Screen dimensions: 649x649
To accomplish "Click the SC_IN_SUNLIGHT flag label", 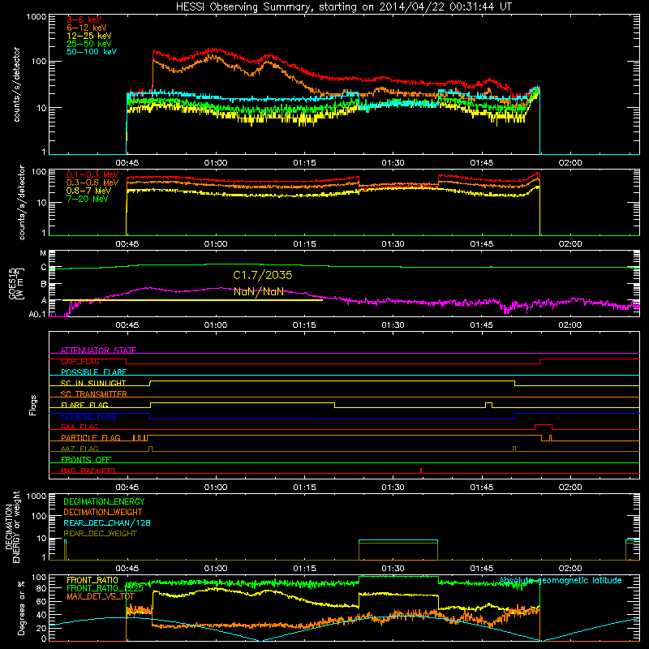I will 93,383.
